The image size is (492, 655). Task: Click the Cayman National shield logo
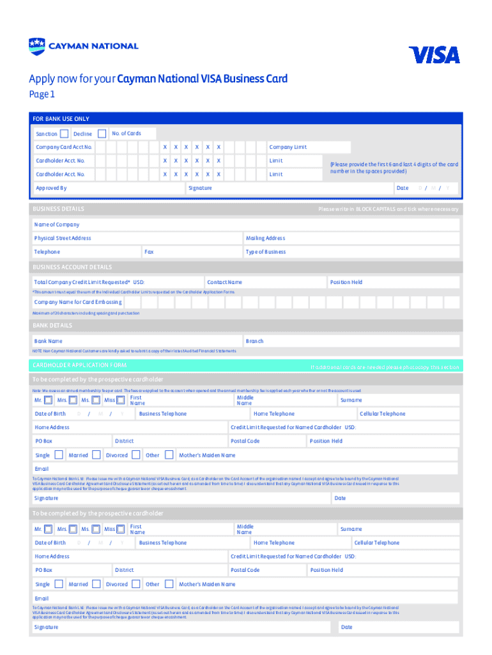(37, 47)
